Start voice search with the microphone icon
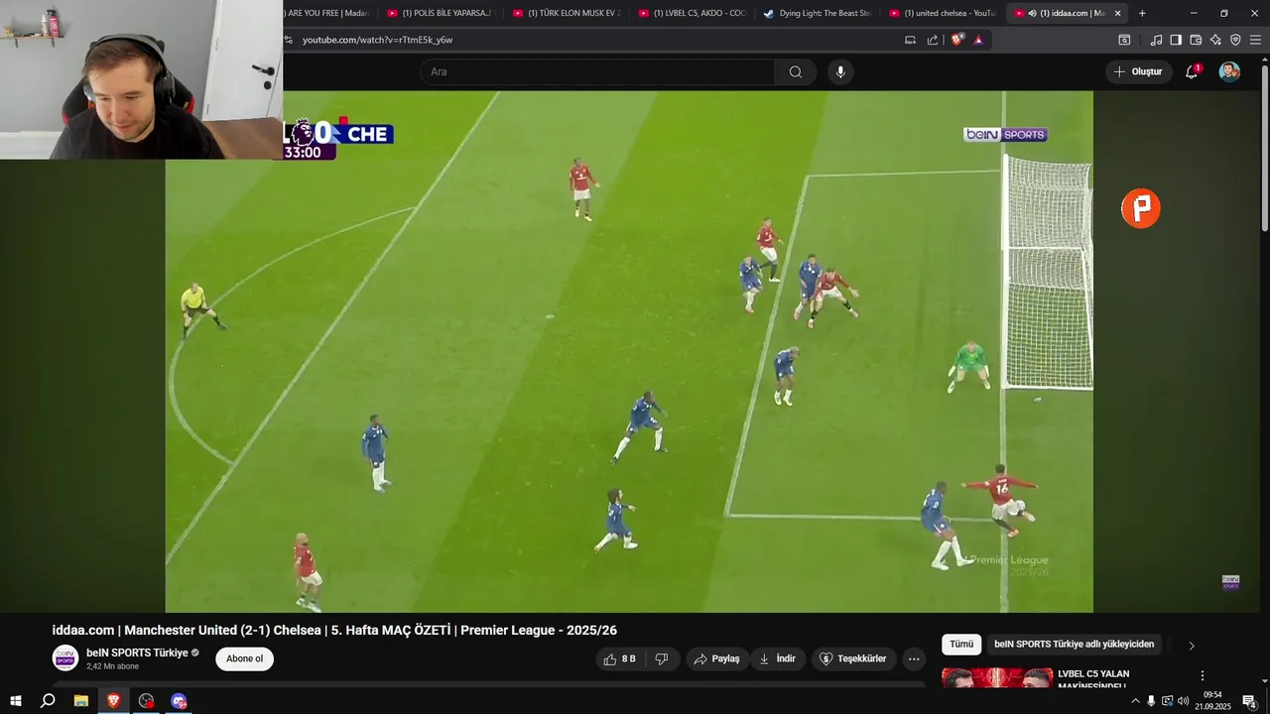 (x=840, y=71)
